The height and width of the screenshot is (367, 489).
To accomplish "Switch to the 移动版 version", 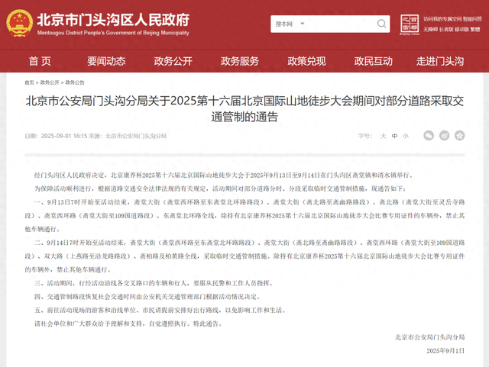I will [x=461, y=29].
